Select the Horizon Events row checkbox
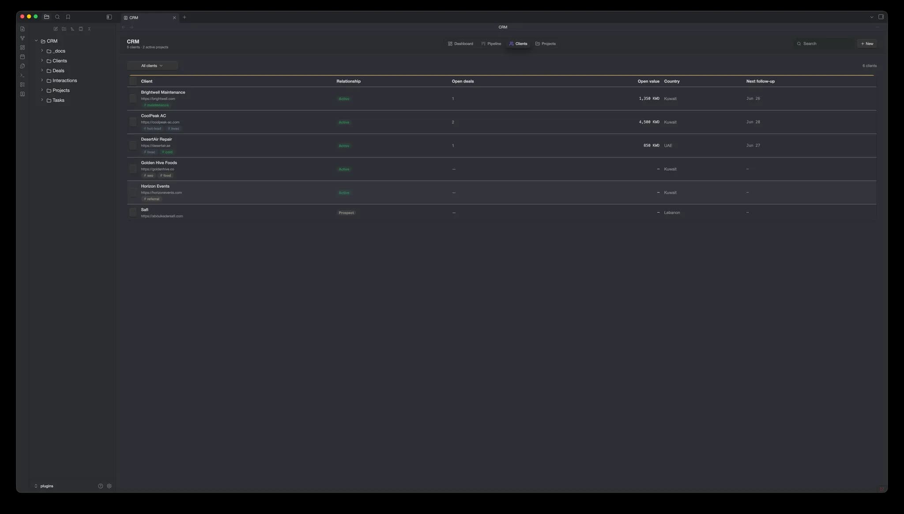The width and height of the screenshot is (904, 514). pyautogui.click(x=133, y=192)
